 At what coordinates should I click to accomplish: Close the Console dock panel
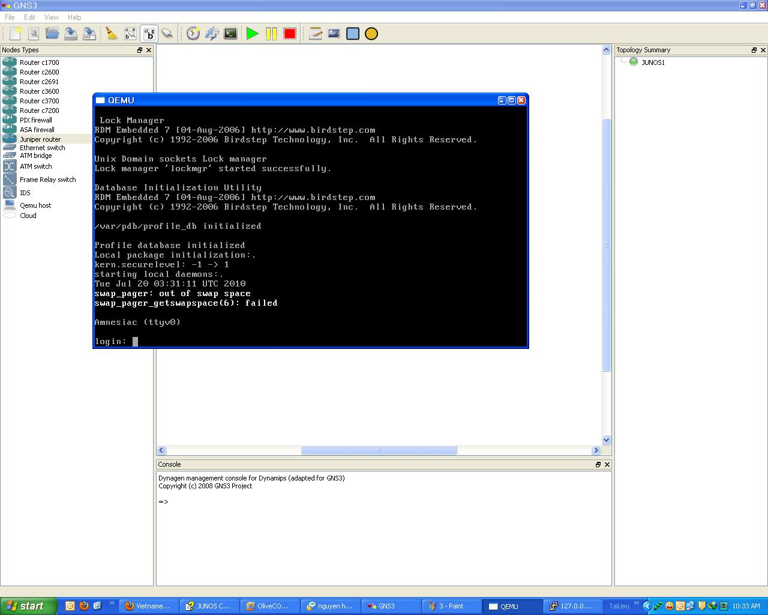coord(607,464)
